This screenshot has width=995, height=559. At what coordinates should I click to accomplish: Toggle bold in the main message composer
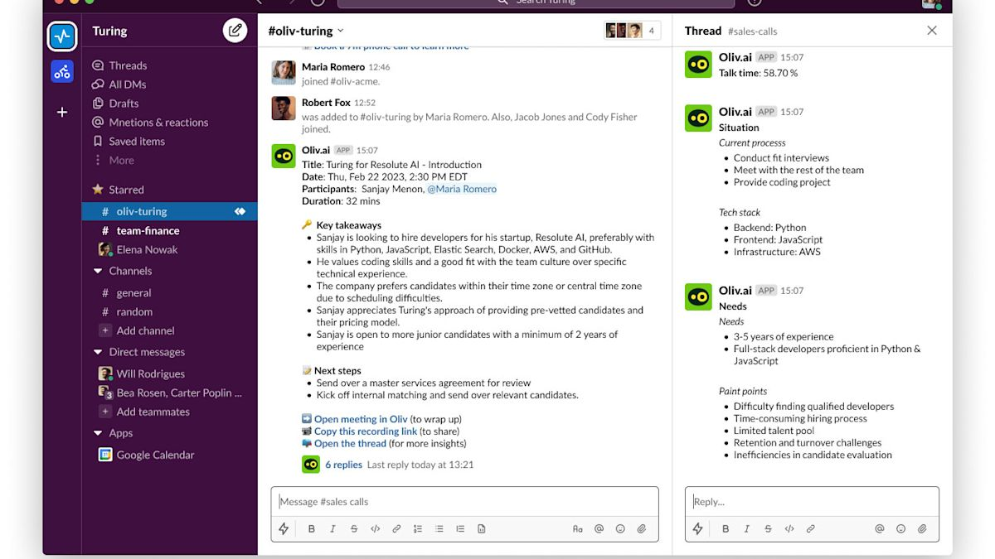click(x=312, y=528)
